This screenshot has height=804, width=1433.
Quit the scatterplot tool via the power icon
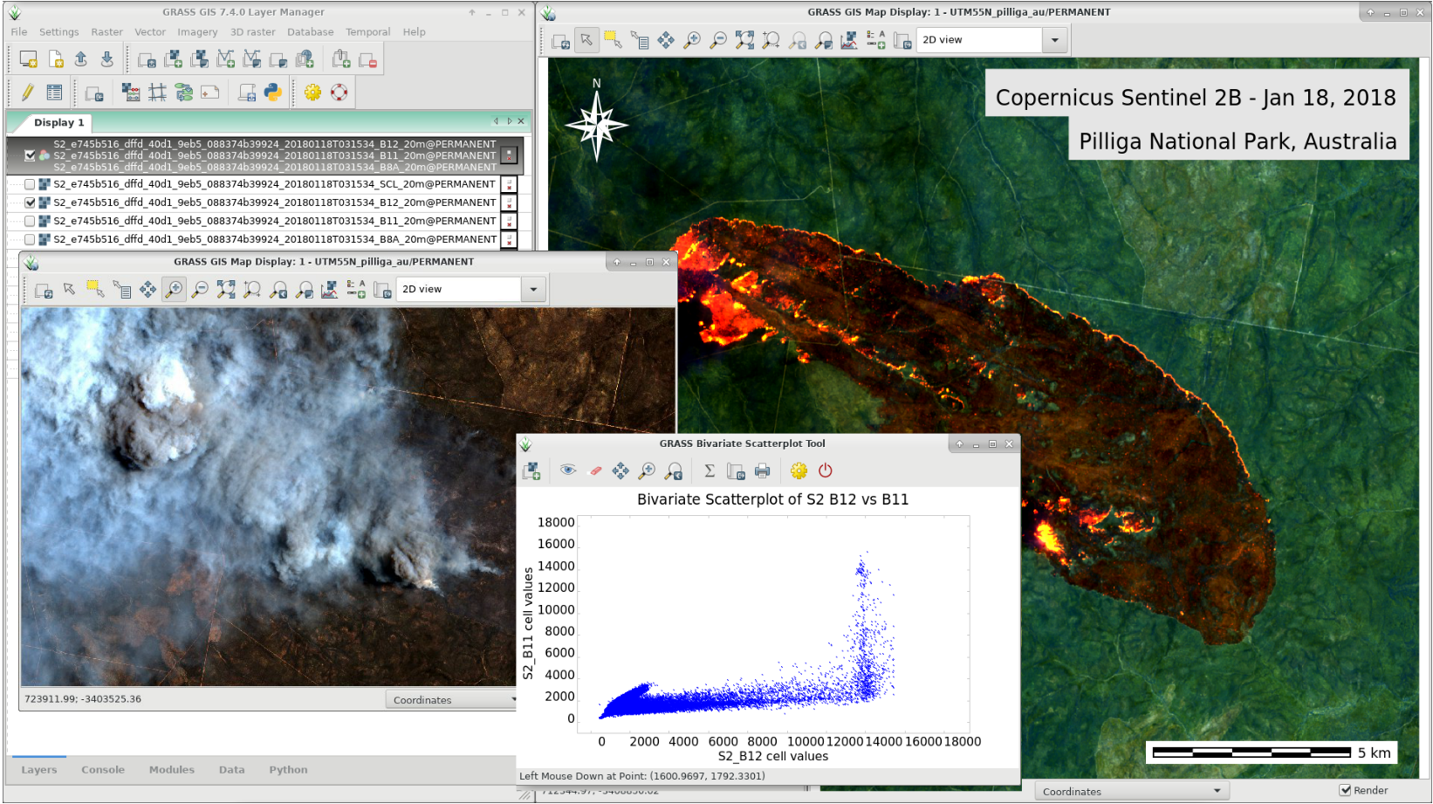coord(825,471)
